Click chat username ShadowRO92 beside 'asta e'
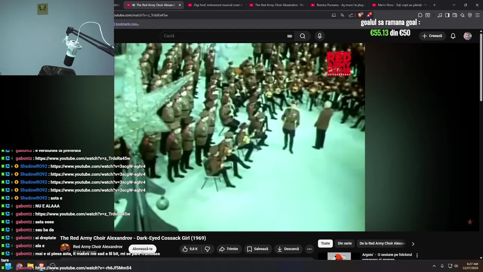 click(34, 198)
